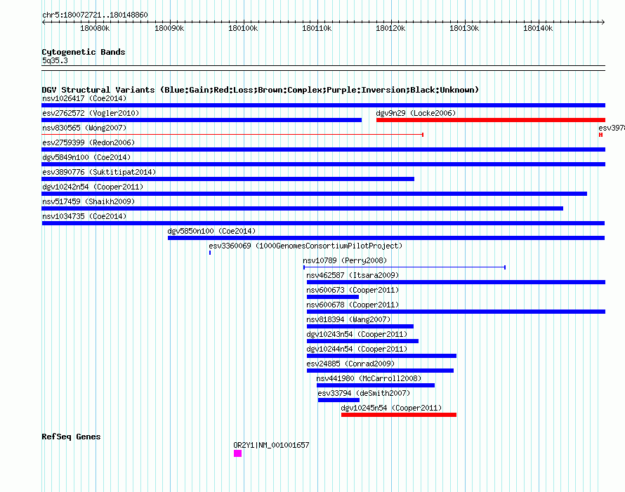The height and width of the screenshot is (492, 625).
Task: Click the ruler's right arrow end
Action: (603, 22)
